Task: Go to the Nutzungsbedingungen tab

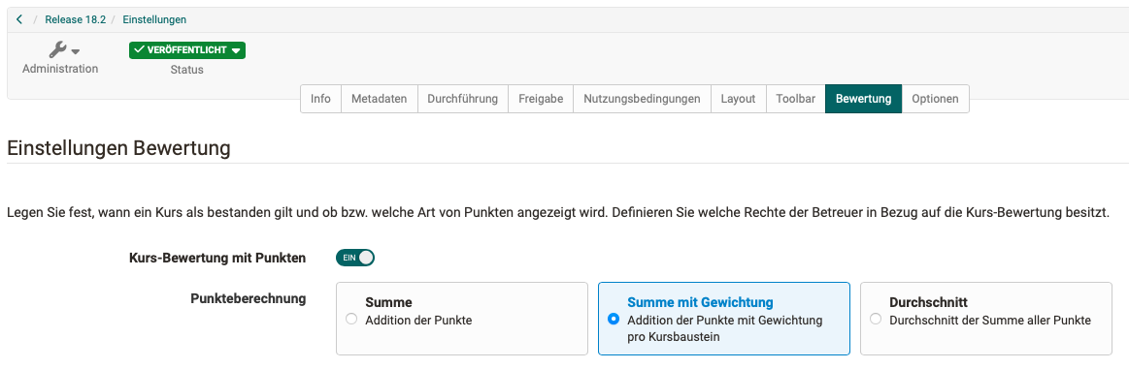Action: pyautogui.click(x=642, y=99)
